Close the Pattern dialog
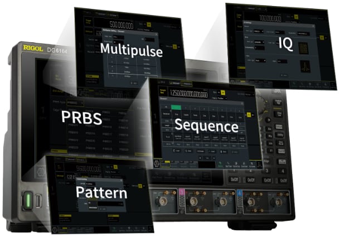The image size is (340, 237). click(x=121, y=180)
